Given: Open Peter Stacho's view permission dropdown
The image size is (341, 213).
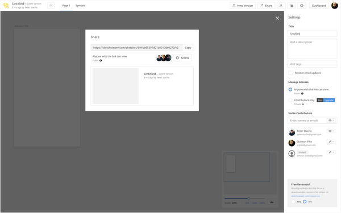Looking at the screenshot, I should pos(331,131).
